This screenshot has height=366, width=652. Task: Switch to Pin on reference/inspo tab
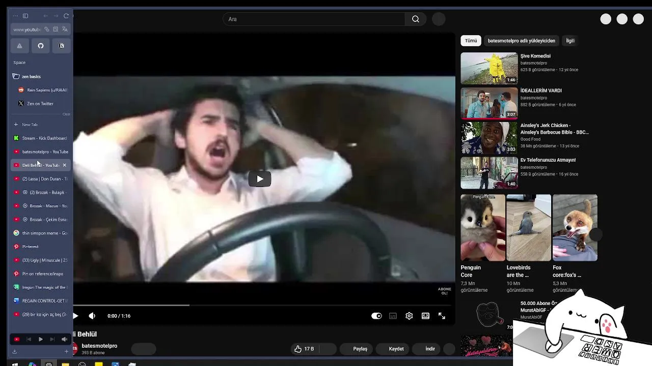pyautogui.click(x=41, y=273)
